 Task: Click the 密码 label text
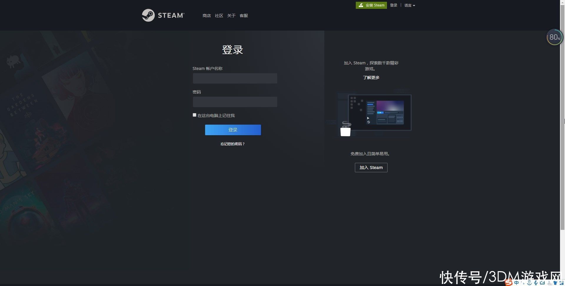197,92
